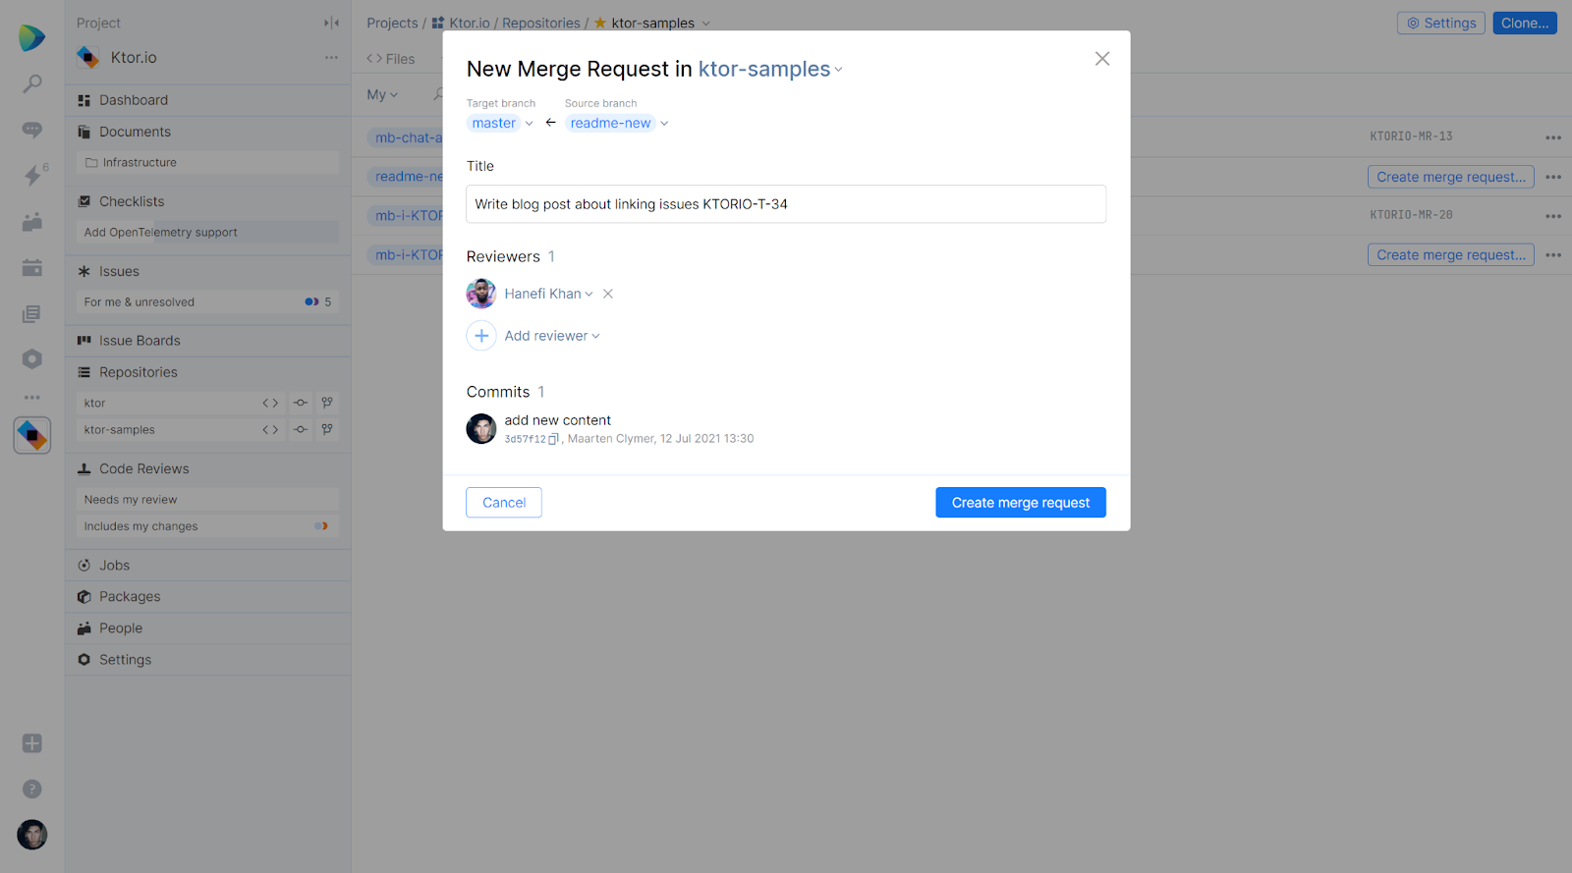Open the chats icon in sidebar
The width and height of the screenshot is (1572, 873).
point(32,130)
